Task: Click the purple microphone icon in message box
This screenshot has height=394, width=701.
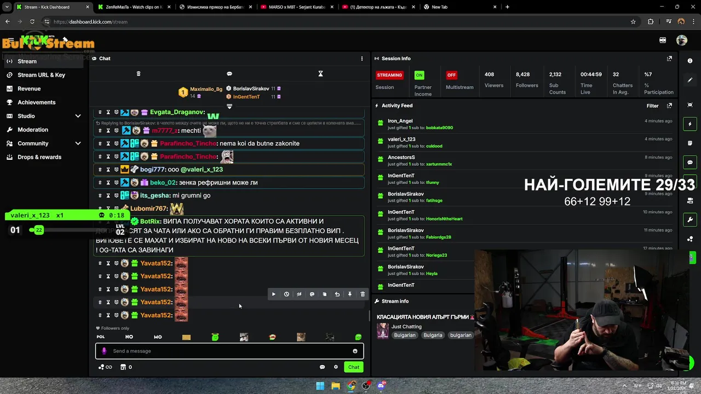Action: (104, 351)
